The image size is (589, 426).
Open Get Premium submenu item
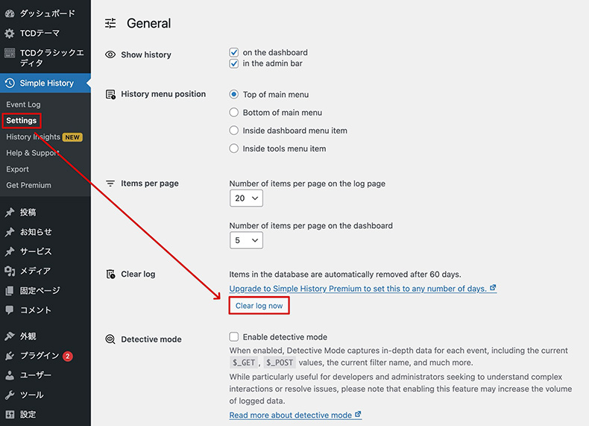[28, 185]
